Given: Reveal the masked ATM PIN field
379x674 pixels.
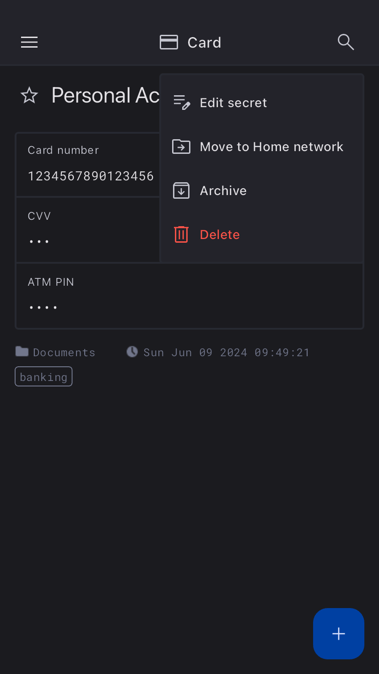Looking at the screenshot, I should (x=43, y=307).
